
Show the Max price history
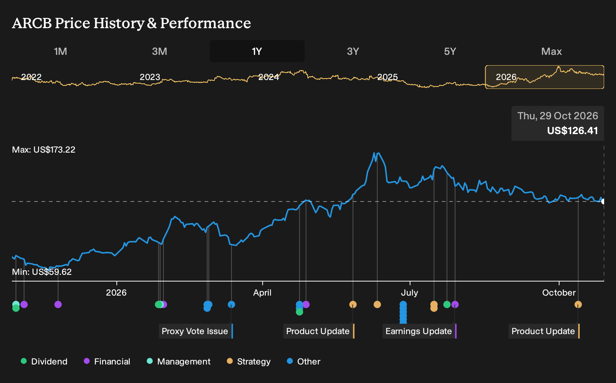[x=552, y=51]
